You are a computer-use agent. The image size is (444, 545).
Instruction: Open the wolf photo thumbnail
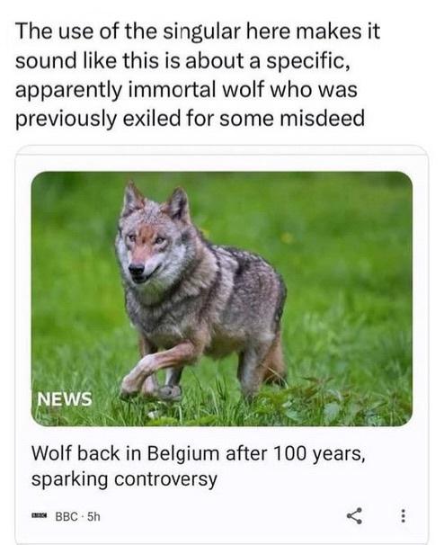click(x=222, y=299)
